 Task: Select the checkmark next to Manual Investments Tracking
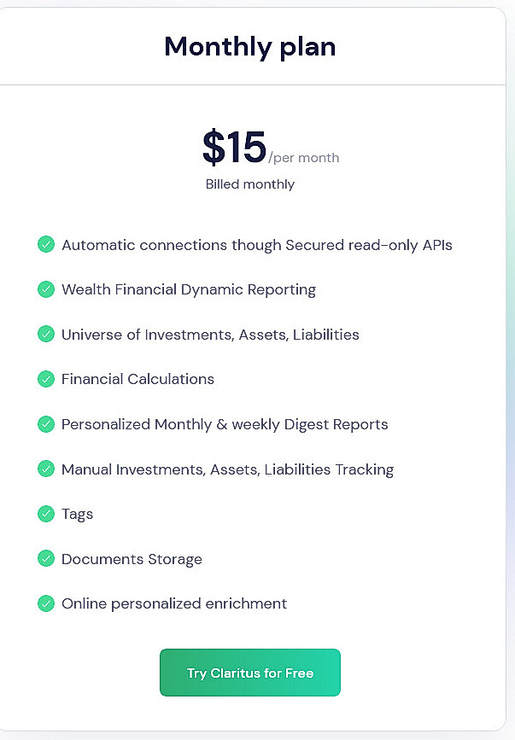pos(46,469)
